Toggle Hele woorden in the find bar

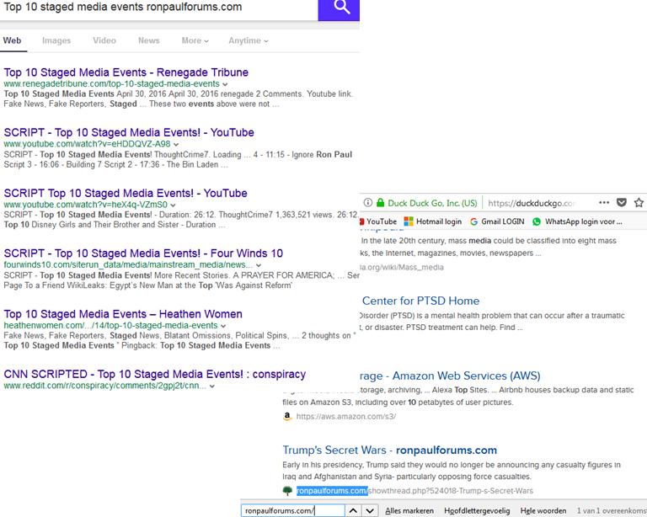(x=543, y=511)
